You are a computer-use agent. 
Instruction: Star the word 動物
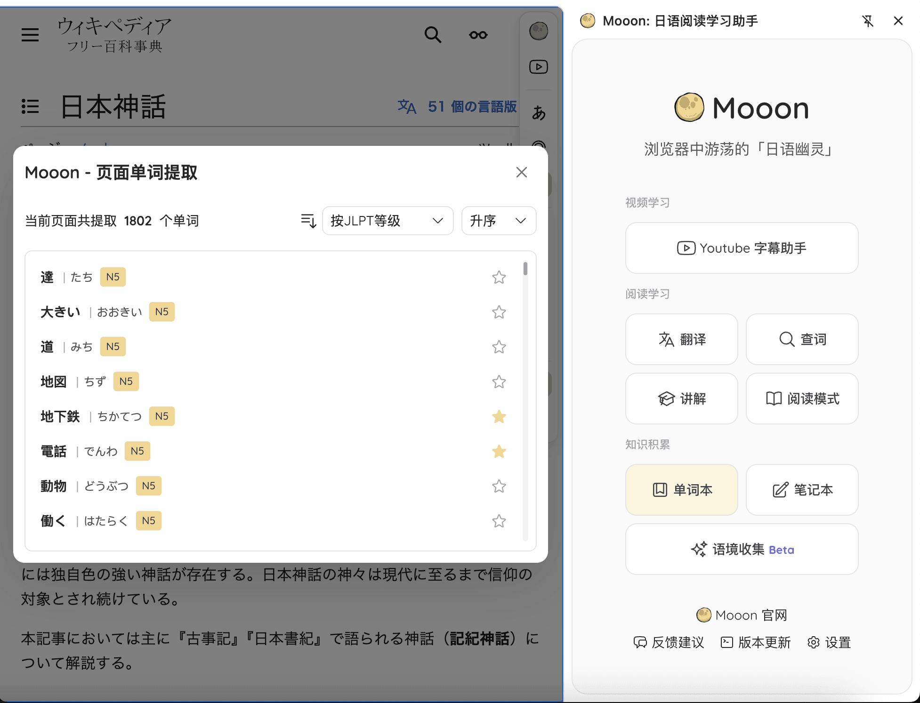tap(499, 486)
